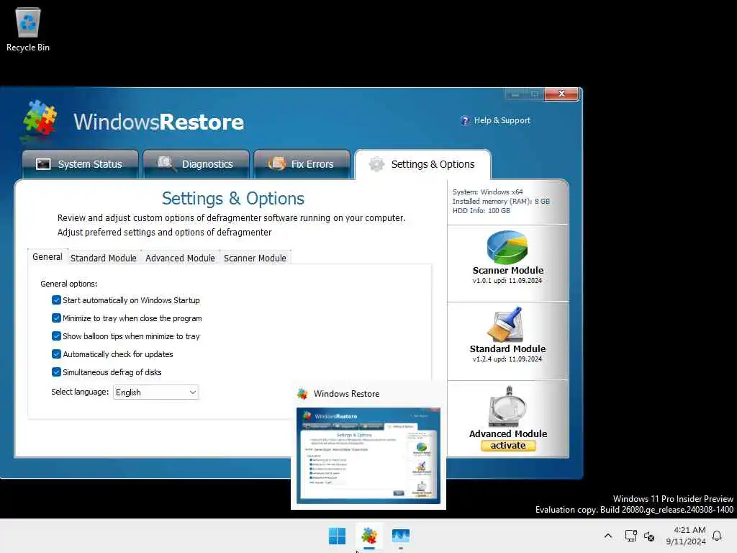Viewport: 737px width, 553px height.
Task: Click the network tray icon
Action: click(x=630, y=536)
